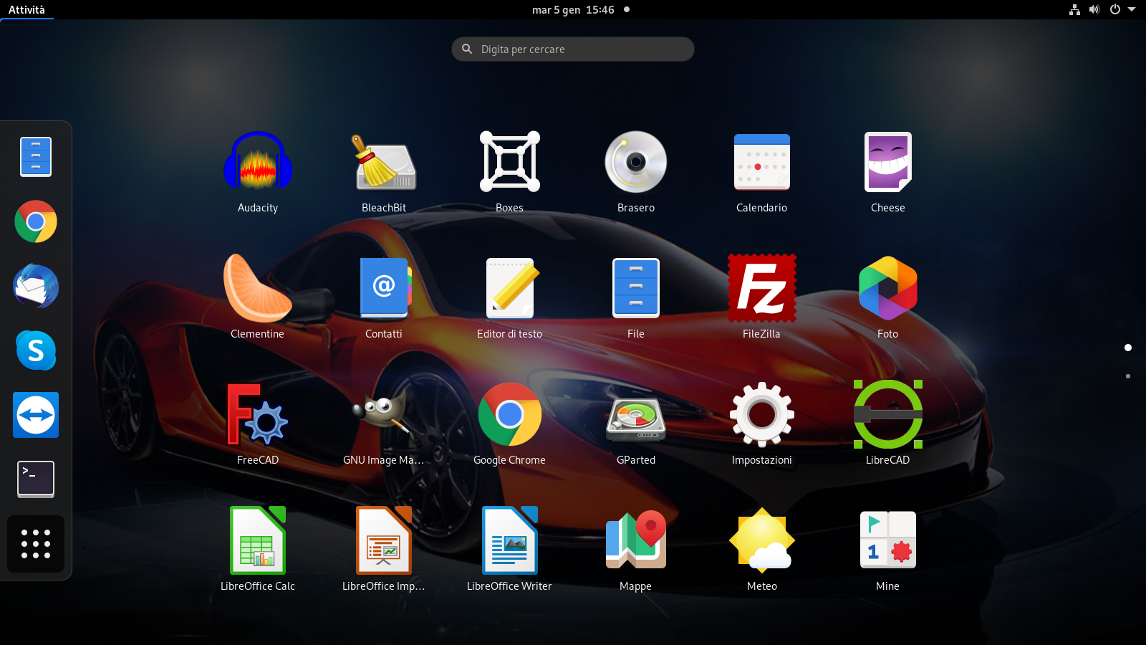Viewport: 1146px width, 645px height.
Task: Focus the Digita per cercare search field
Action: 573,49
